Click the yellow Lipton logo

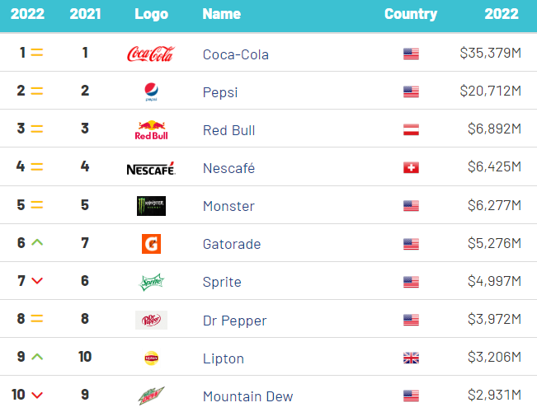tap(151, 358)
